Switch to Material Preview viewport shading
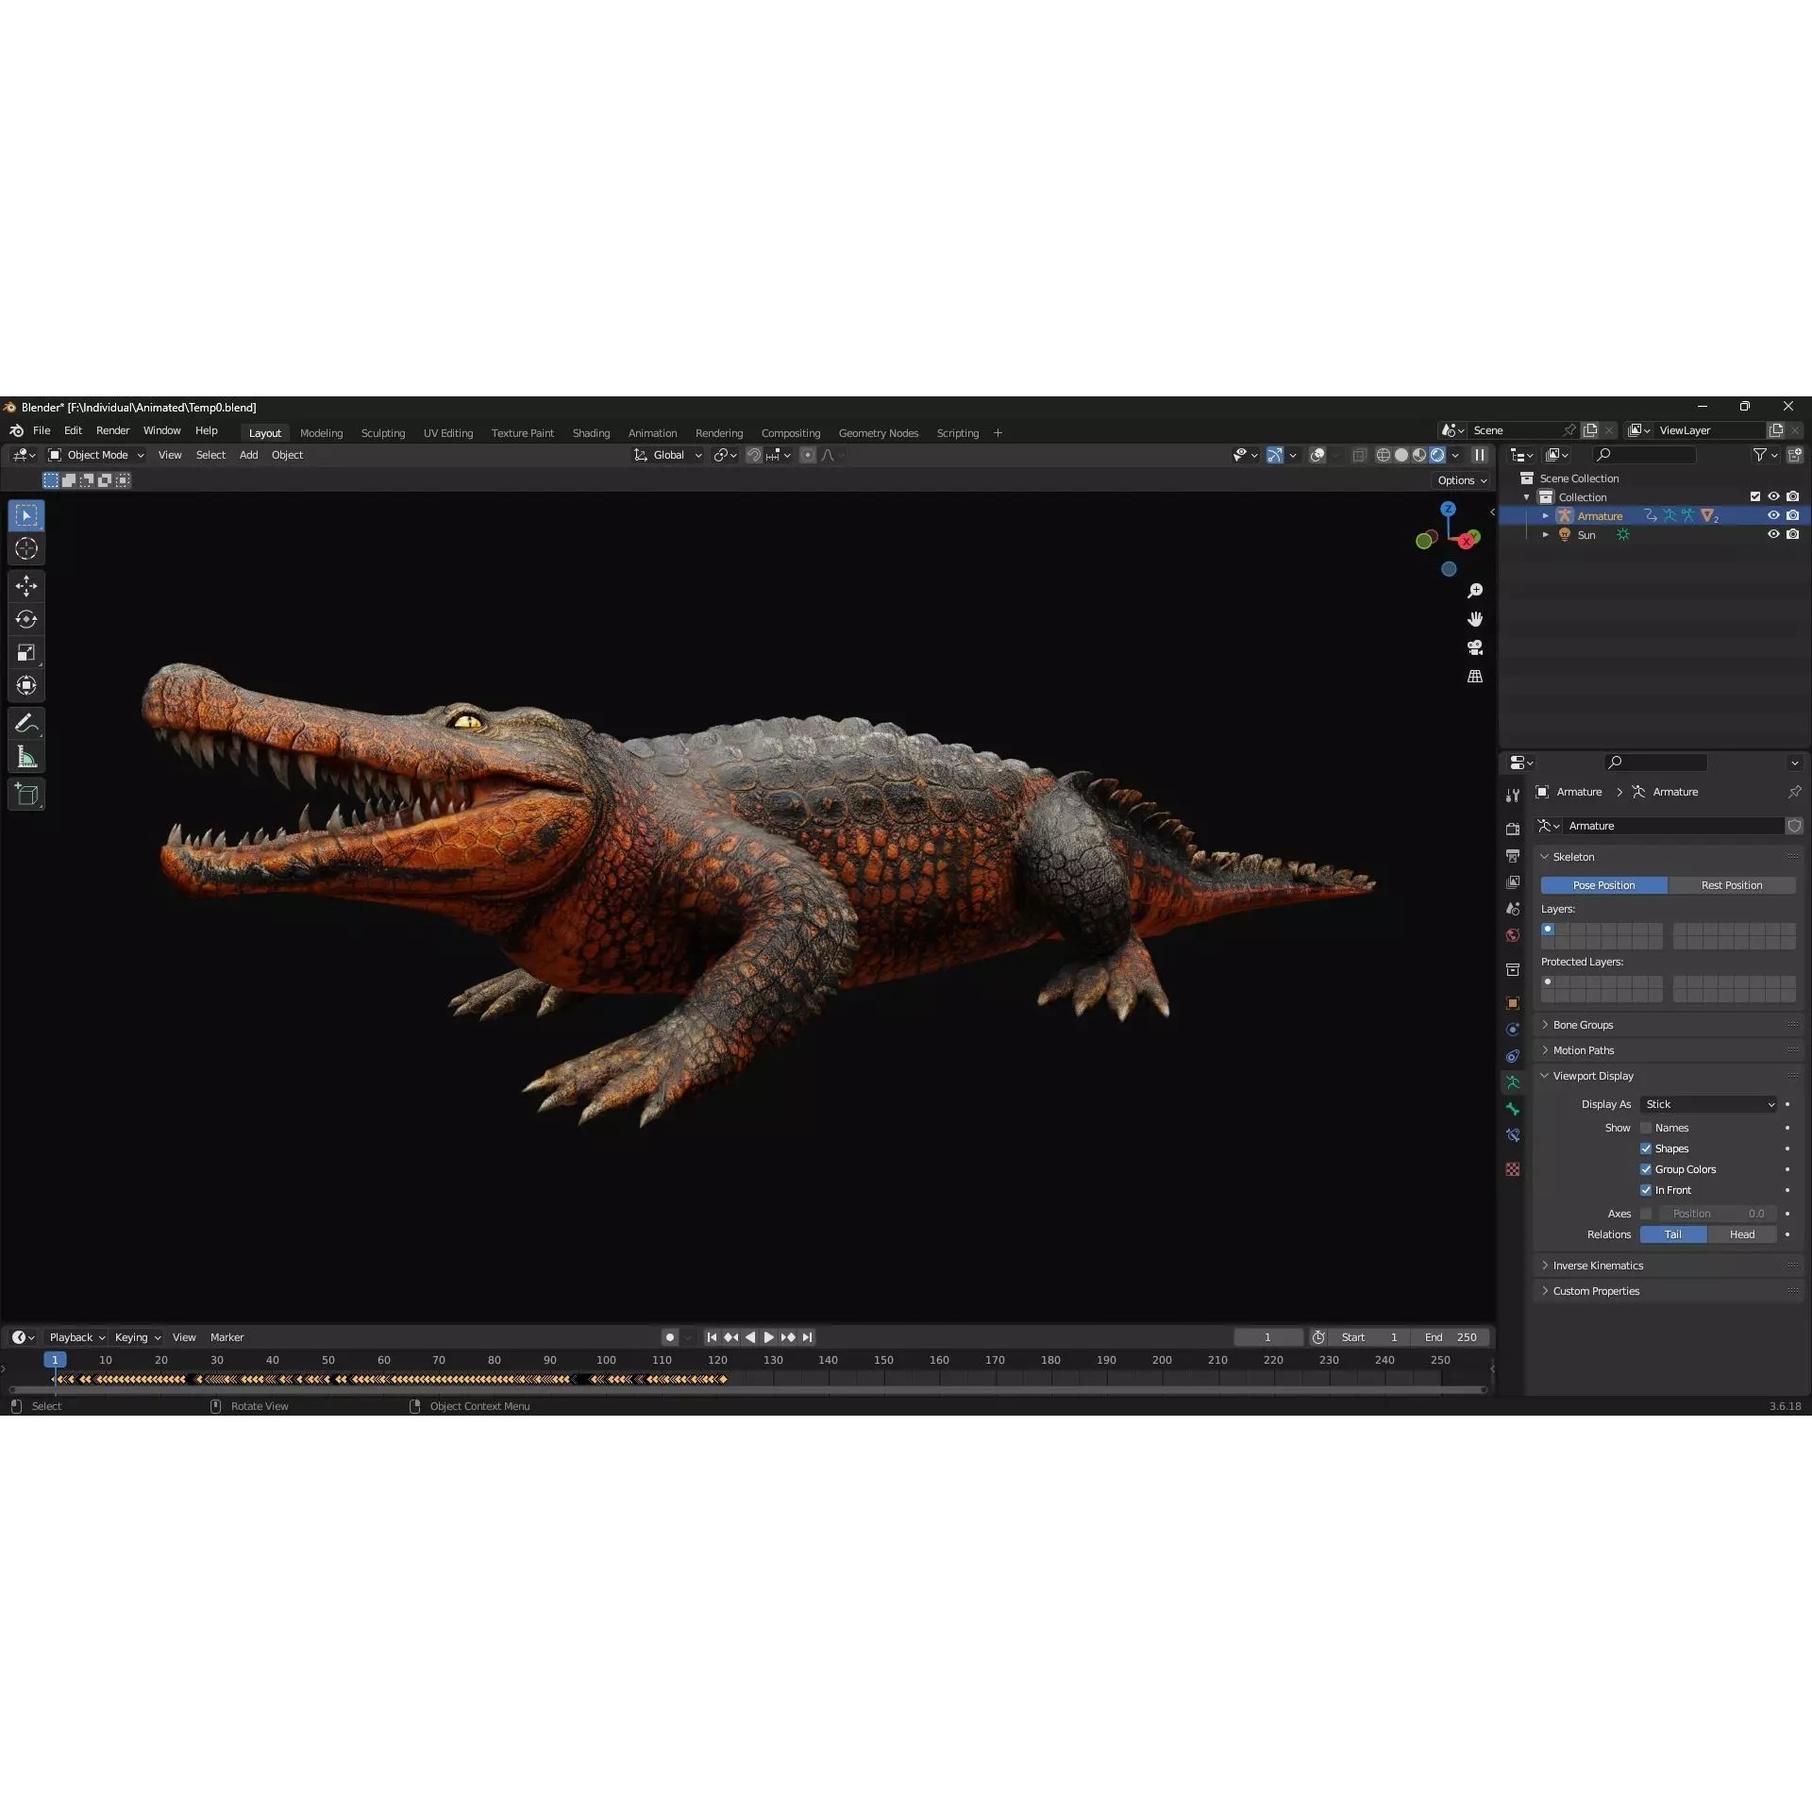The height and width of the screenshot is (1812, 1812). tap(1418, 454)
